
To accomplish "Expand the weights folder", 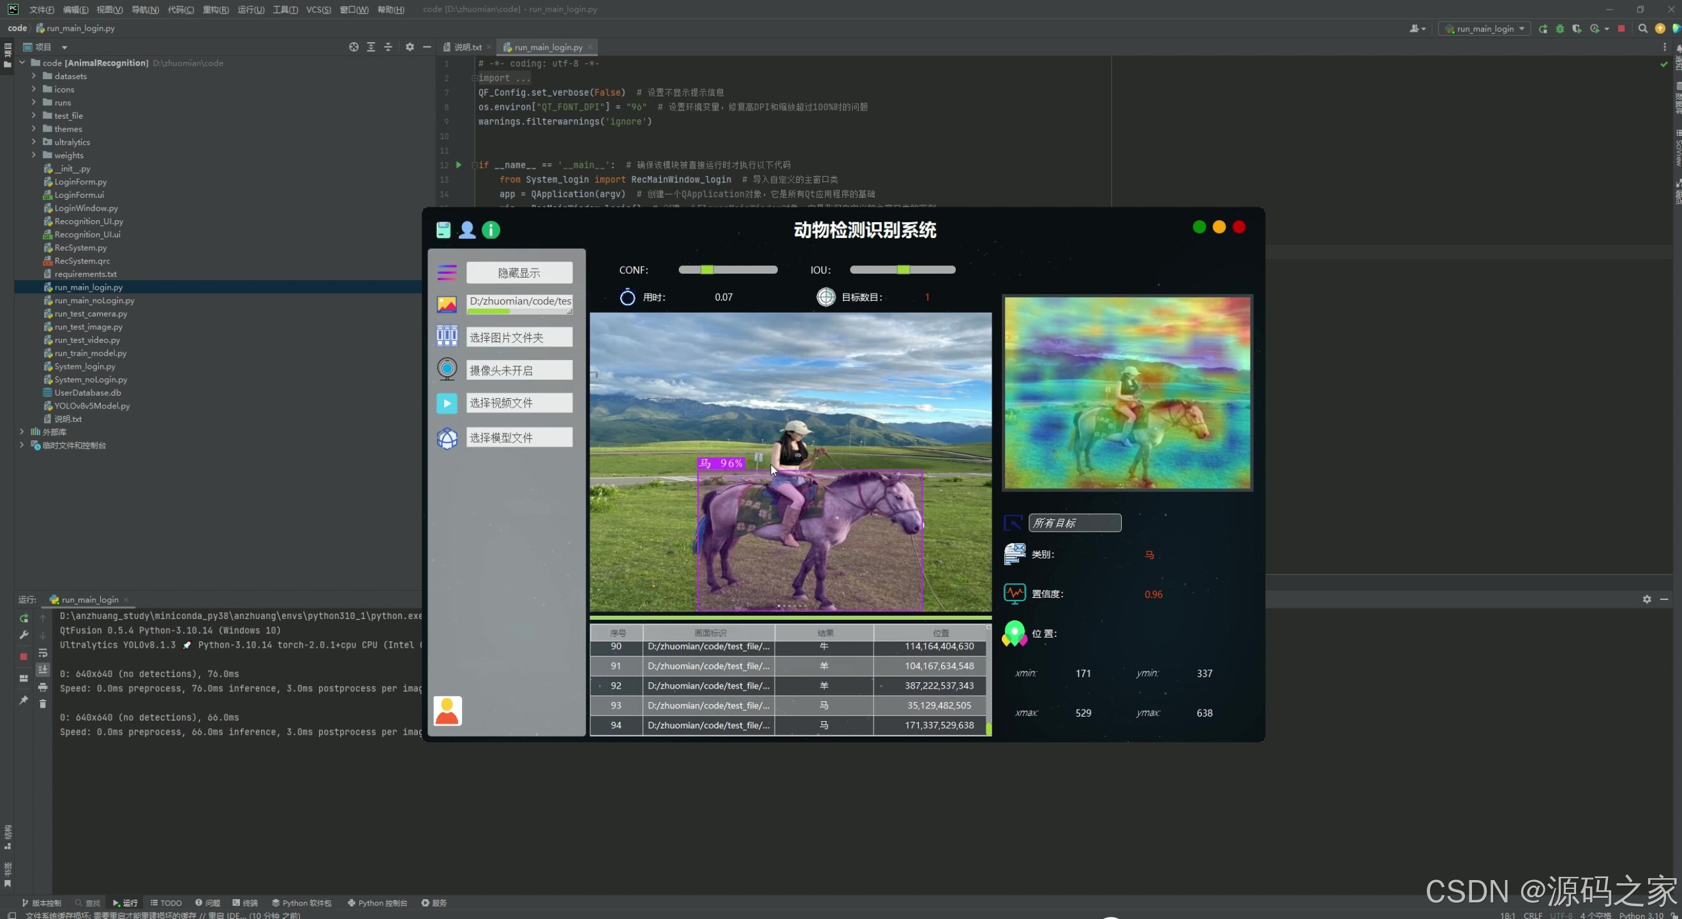I will pyautogui.click(x=34, y=155).
